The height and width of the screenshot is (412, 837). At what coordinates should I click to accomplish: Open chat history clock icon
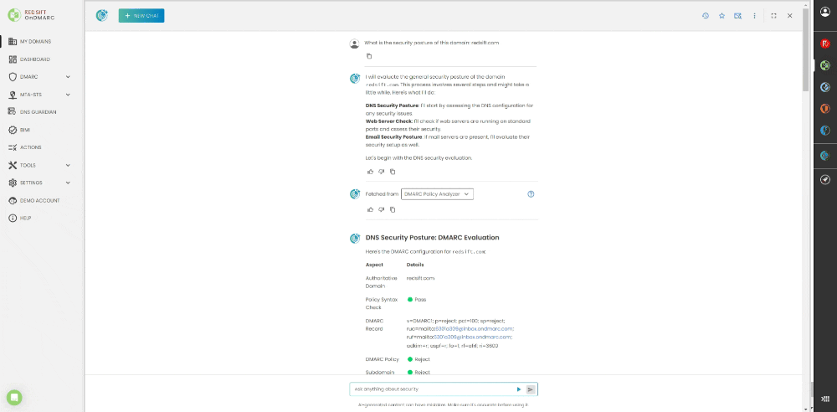(705, 16)
